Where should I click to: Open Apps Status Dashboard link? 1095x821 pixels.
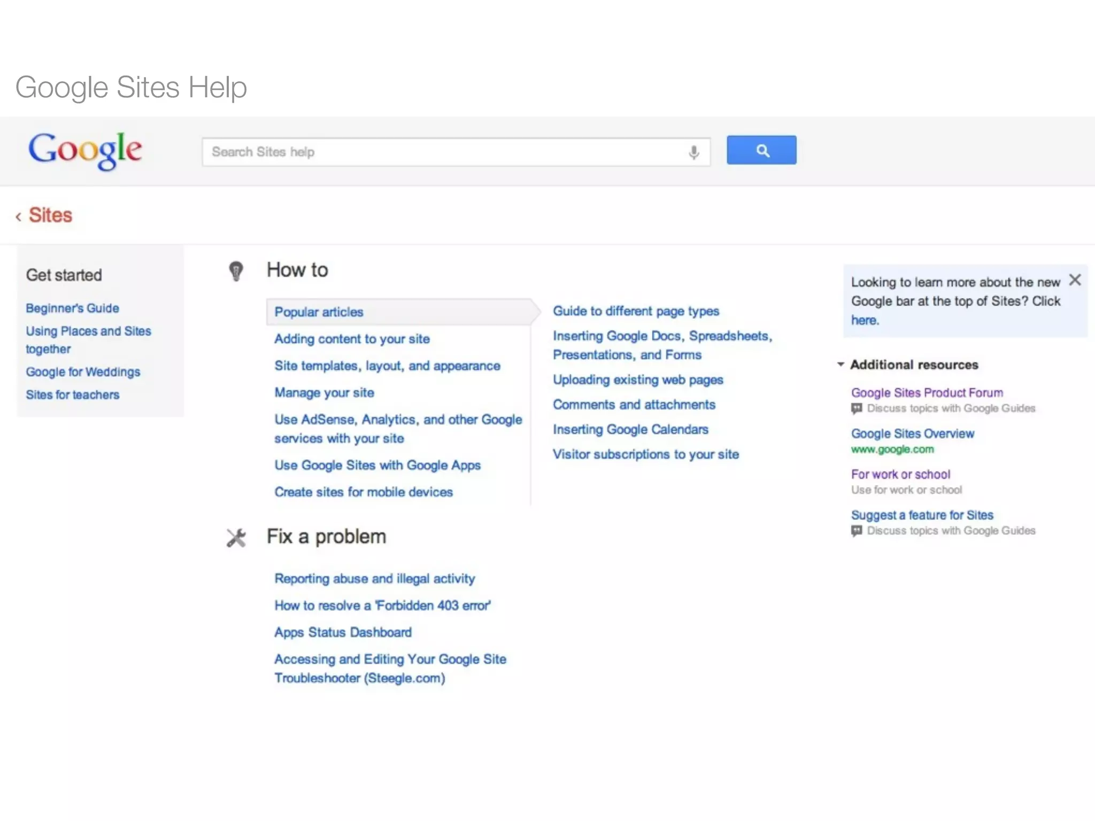[343, 633]
